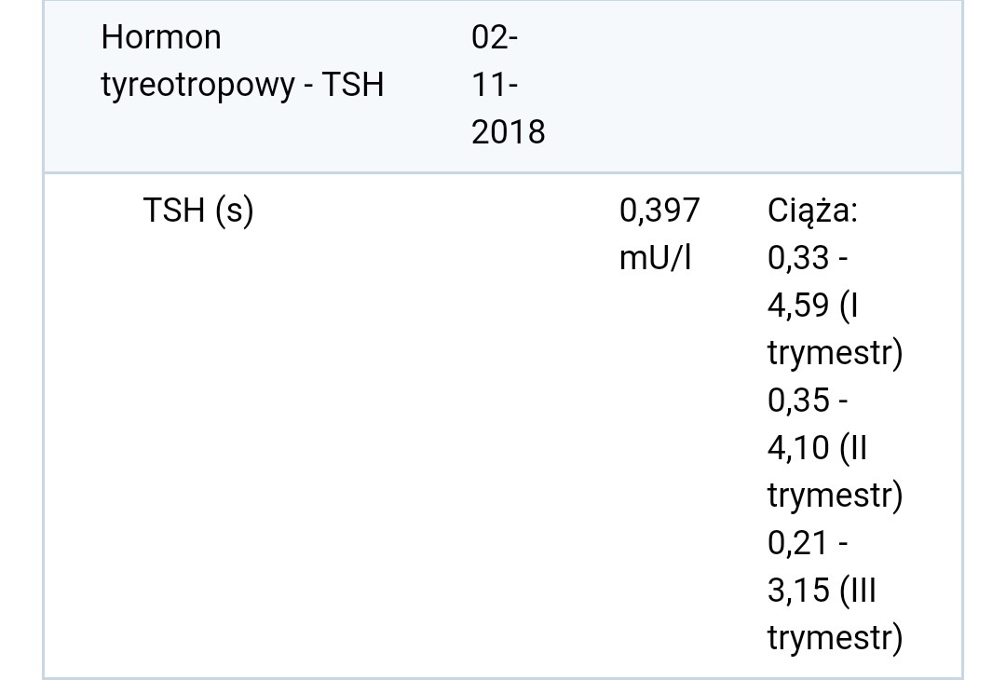Click the first 'trymestr)' label

(x=836, y=353)
